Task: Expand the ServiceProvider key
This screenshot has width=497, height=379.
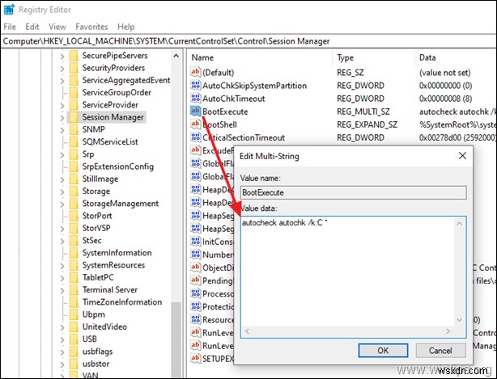Action: point(62,106)
